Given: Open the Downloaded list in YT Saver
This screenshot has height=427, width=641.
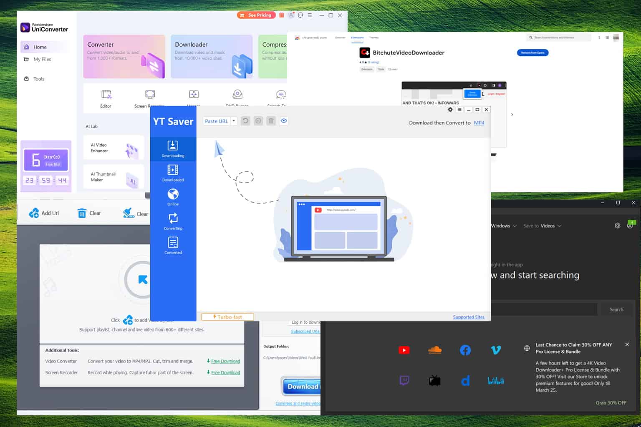Looking at the screenshot, I should coord(173,173).
